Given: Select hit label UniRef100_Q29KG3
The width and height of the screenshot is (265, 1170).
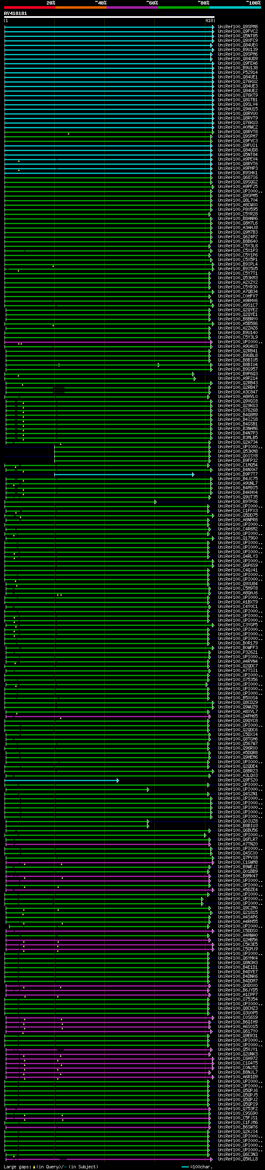Looking at the screenshot, I should (x=238, y=405).
